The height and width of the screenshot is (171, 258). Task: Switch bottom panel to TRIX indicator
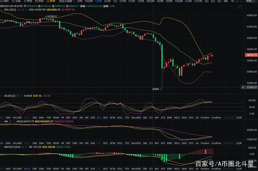48,169
